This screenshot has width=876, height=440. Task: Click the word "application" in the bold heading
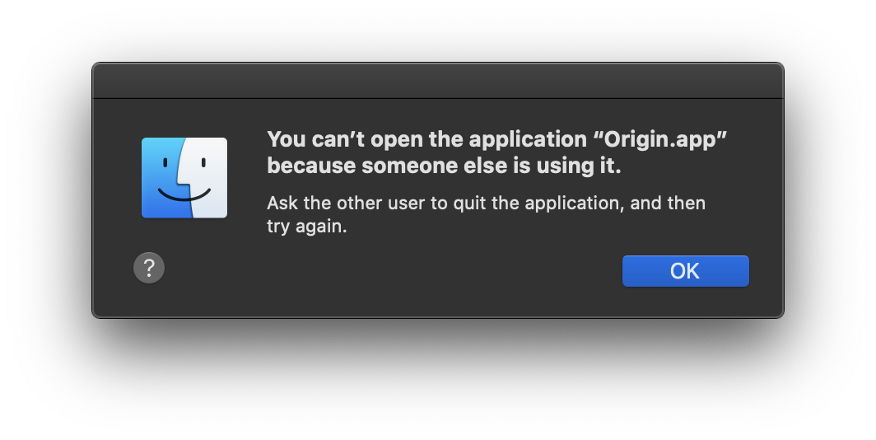(528, 139)
